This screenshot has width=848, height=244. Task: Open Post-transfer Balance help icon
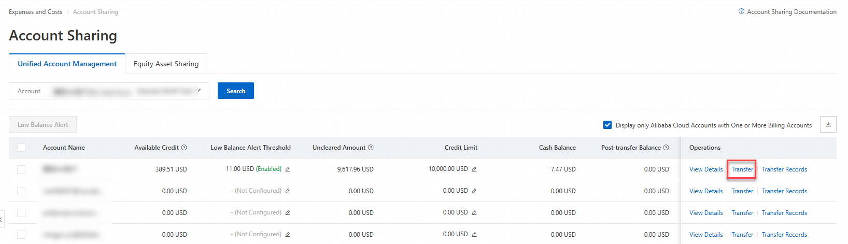tap(666, 148)
